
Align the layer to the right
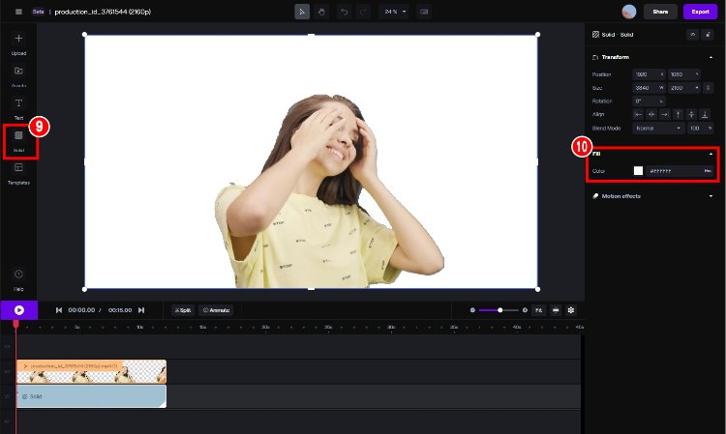[x=665, y=114]
